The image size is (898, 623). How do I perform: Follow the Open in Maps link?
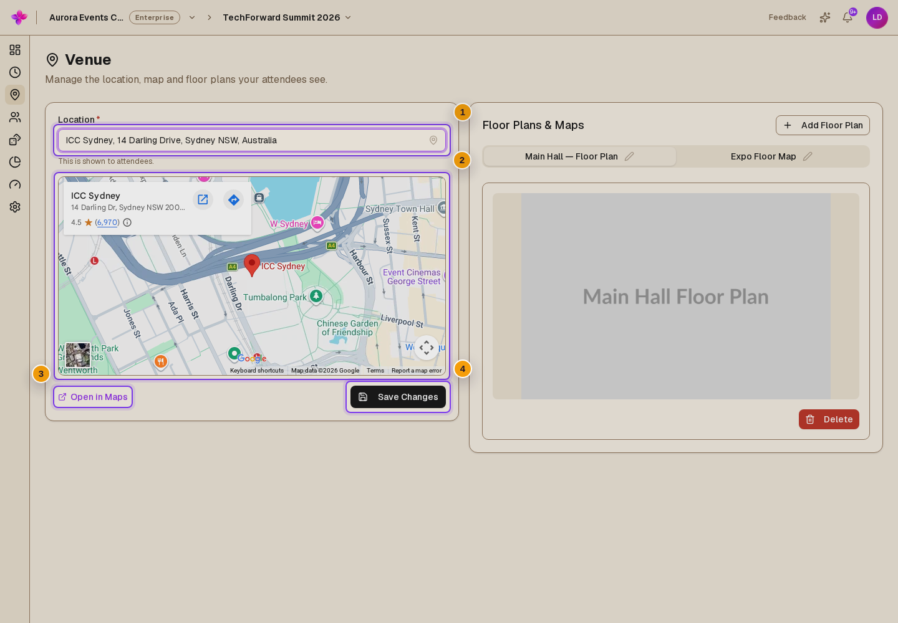coord(93,397)
